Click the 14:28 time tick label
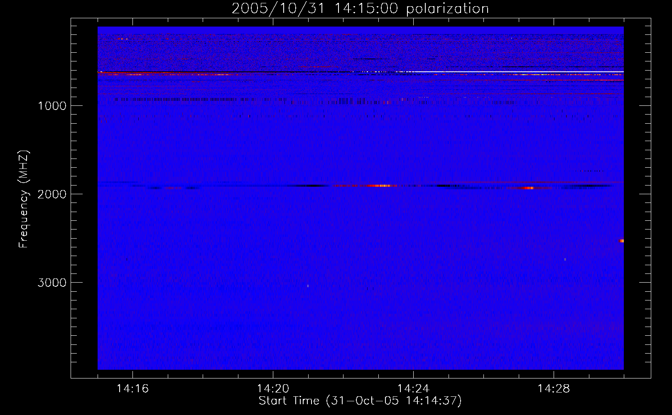Image resolution: width=672 pixels, height=415 pixels. (x=554, y=389)
